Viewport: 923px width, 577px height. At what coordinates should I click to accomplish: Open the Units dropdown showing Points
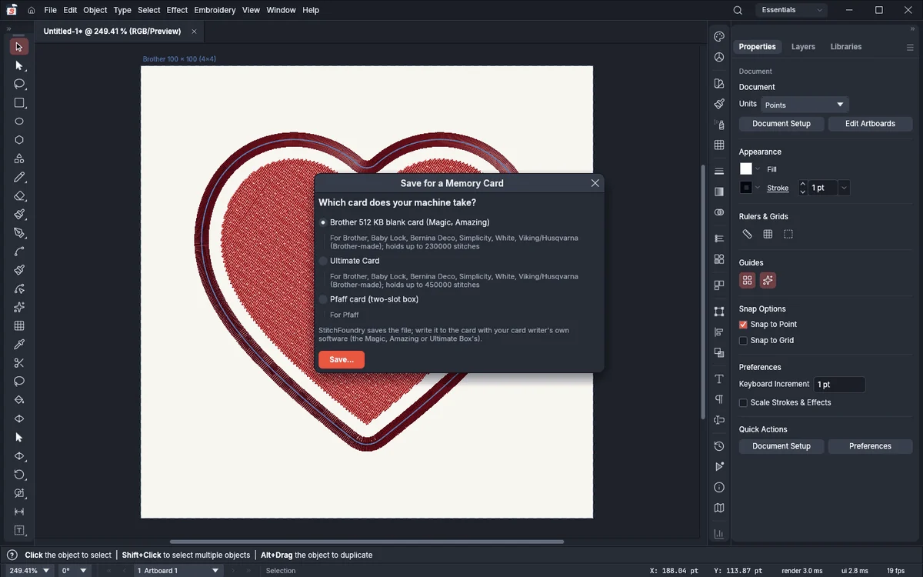point(805,105)
